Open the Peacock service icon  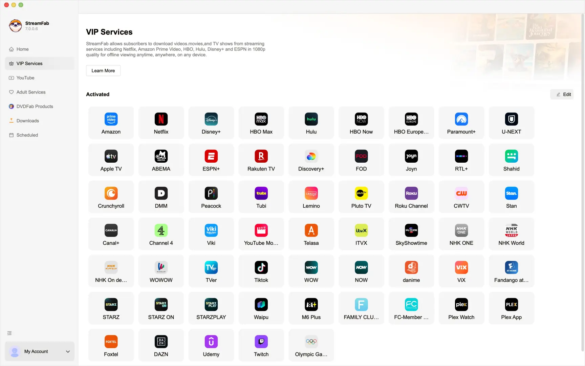click(211, 194)
